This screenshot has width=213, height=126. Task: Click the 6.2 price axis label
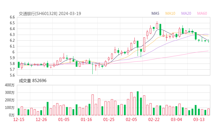(12, 40)
